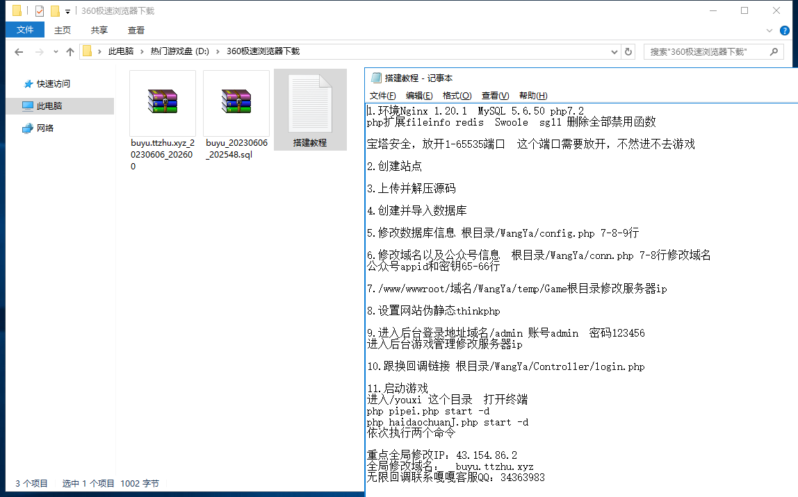The height and width of the screenshot is (497, 798).
Task: Open the blue 文件 tab in Explorer
Action: pyautogui.click(x=25, y=30)
